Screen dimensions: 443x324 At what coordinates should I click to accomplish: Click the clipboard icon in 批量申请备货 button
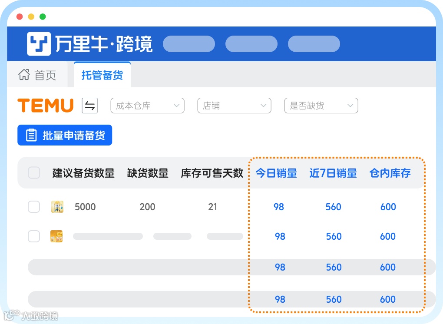click(x=31, y=135)
